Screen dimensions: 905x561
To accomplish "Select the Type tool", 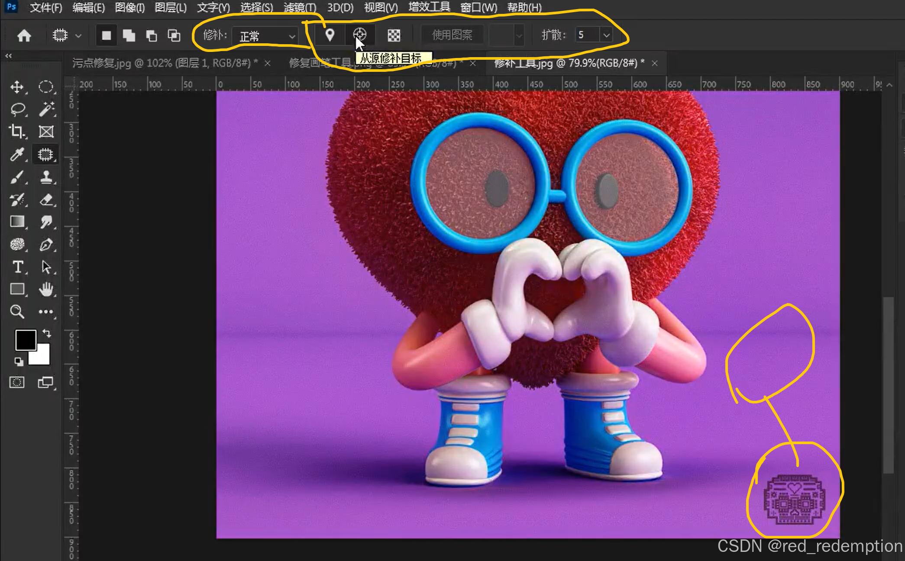I will click(18, 267).
